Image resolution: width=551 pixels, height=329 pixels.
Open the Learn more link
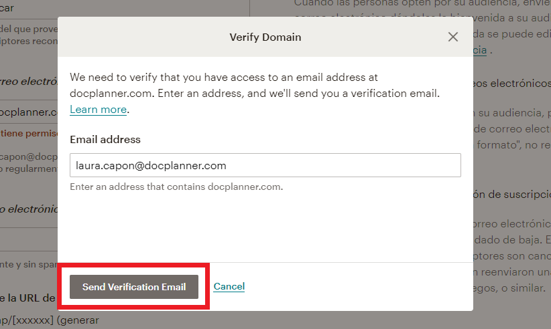(x=99, y=109)
